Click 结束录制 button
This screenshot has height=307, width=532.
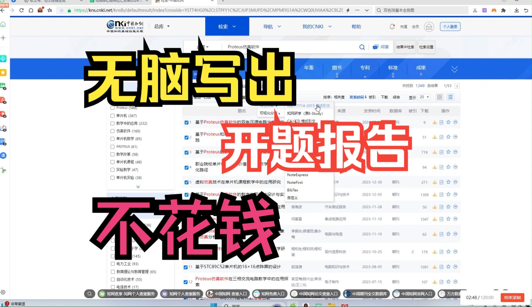click(x=512, y=297)
